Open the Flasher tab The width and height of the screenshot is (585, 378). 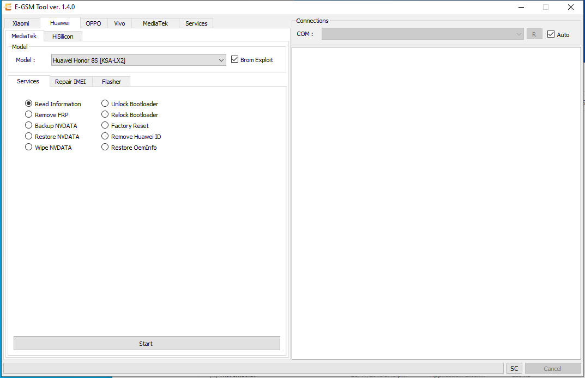[x=111, y=81]
